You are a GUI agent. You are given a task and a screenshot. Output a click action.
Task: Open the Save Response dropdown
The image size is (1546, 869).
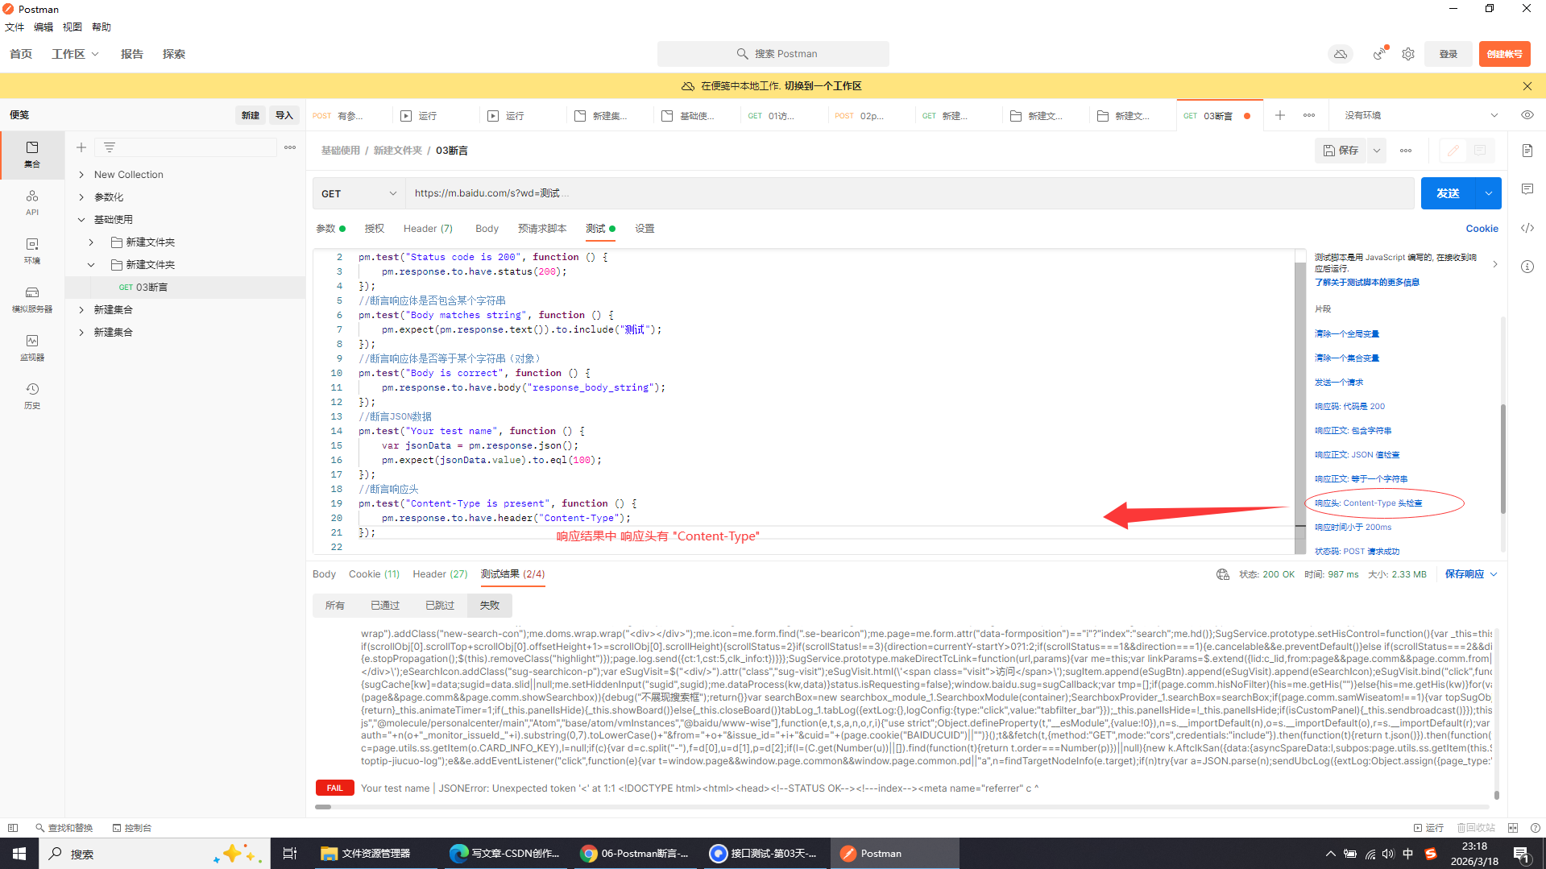[x=1471, y=574]
